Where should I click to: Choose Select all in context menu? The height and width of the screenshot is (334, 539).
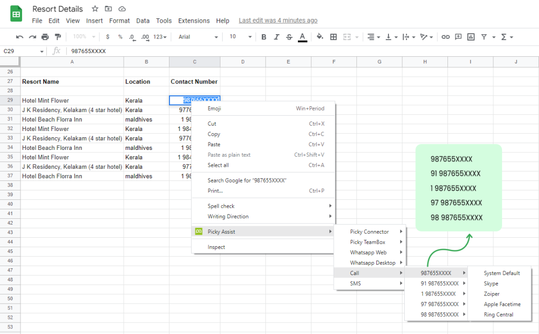pos(263,165)
